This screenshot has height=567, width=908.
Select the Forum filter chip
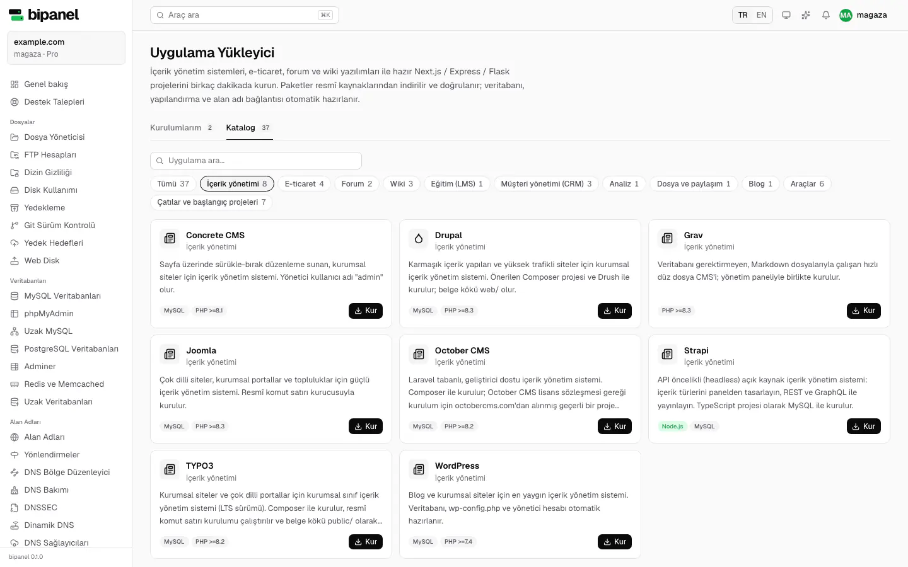pos(357,184)
